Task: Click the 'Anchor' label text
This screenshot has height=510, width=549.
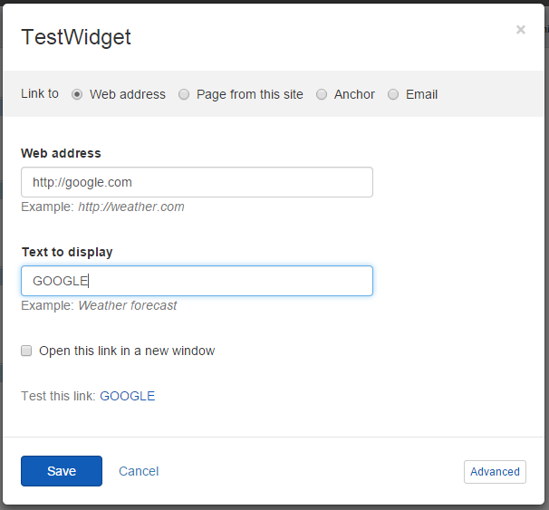Action: point(354,94)
